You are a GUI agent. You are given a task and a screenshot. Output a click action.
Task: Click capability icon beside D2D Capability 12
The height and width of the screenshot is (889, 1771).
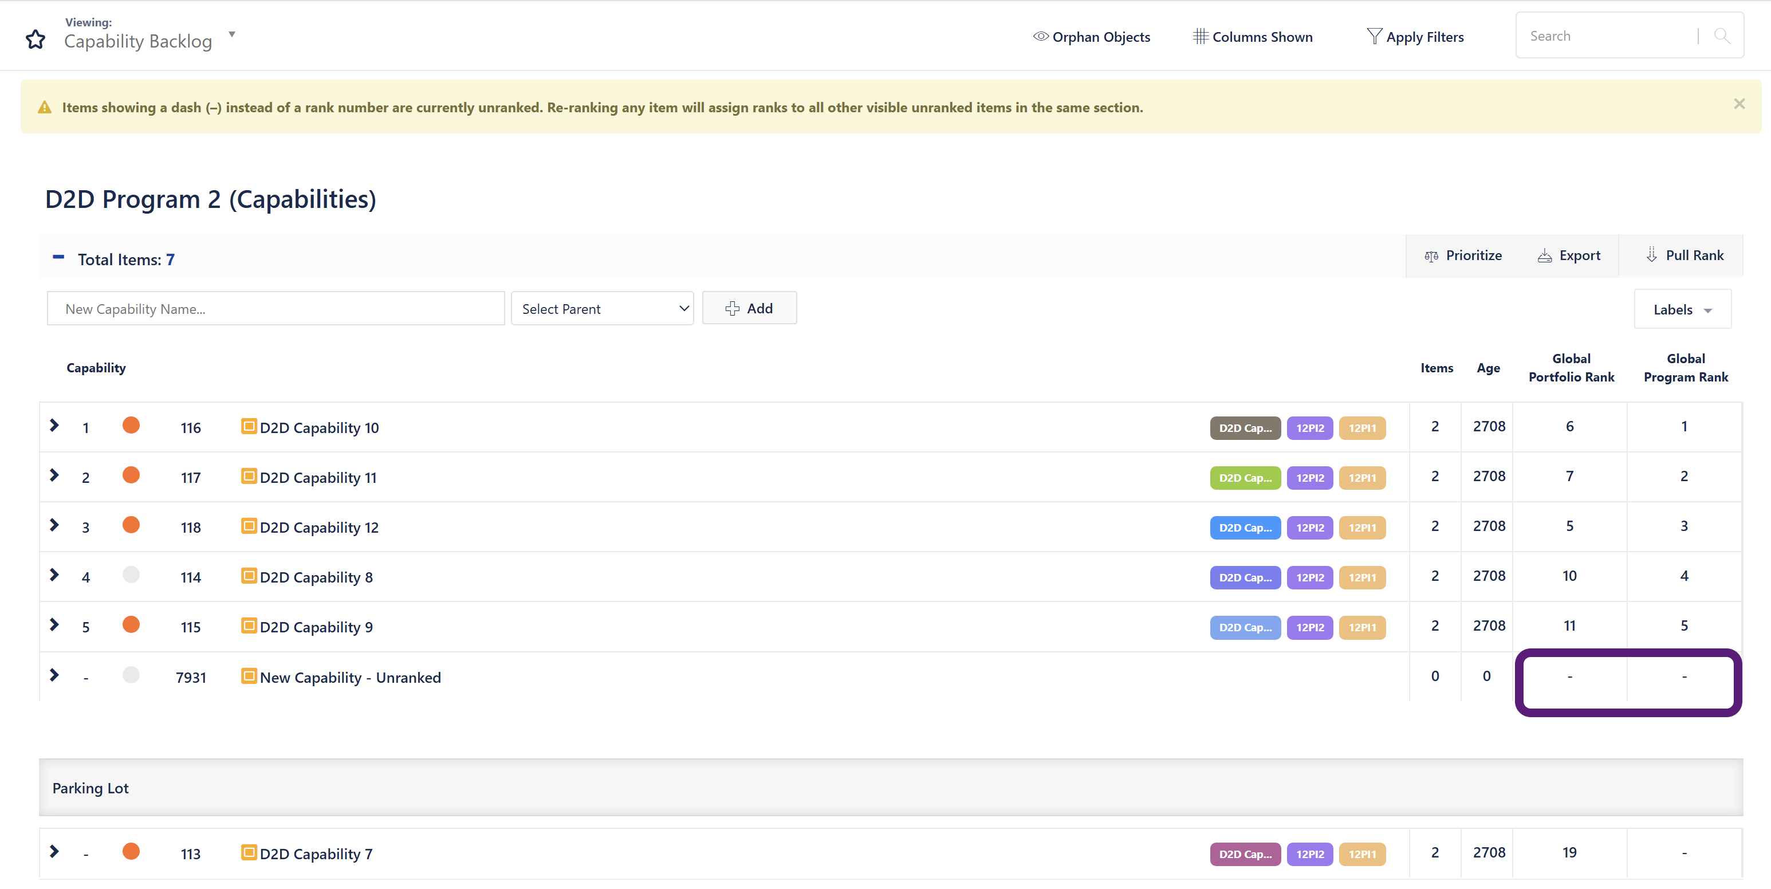click(x=249, y=526)
